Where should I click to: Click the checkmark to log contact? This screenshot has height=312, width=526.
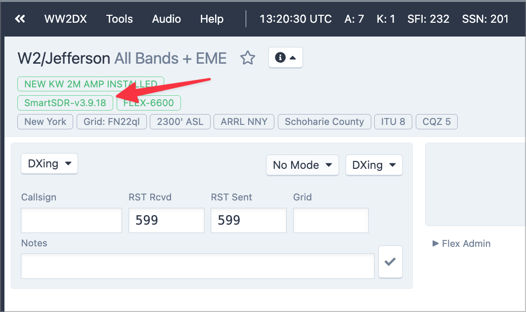pyautogui.click(x=390, y=262)
